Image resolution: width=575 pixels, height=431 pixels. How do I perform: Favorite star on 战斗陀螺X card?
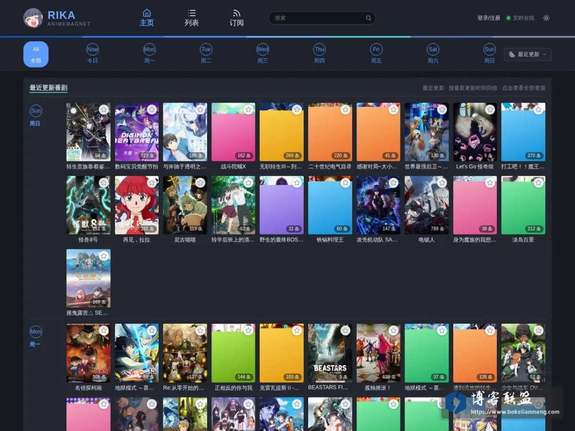pos(248,110)
